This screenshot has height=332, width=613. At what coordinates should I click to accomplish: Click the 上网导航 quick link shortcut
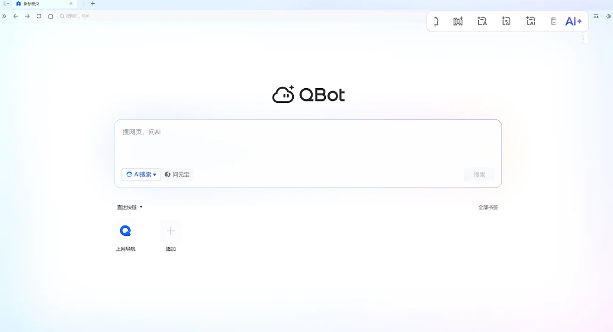[x=125, y=233]
